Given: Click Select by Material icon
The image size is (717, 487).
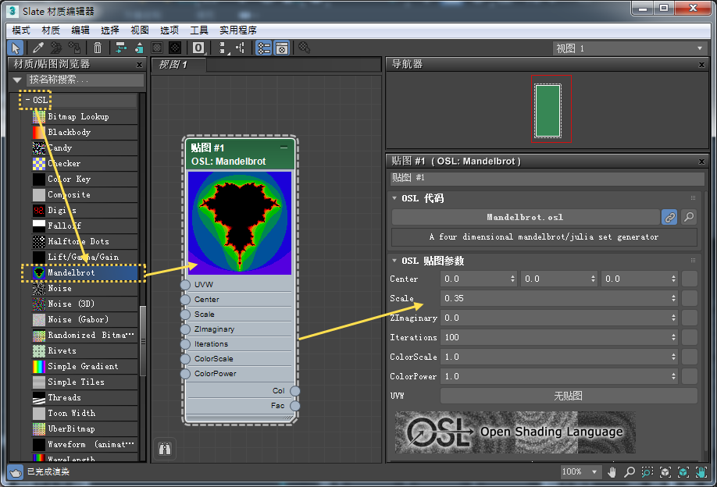Looking at the screenshot, I should coord(304,48).
